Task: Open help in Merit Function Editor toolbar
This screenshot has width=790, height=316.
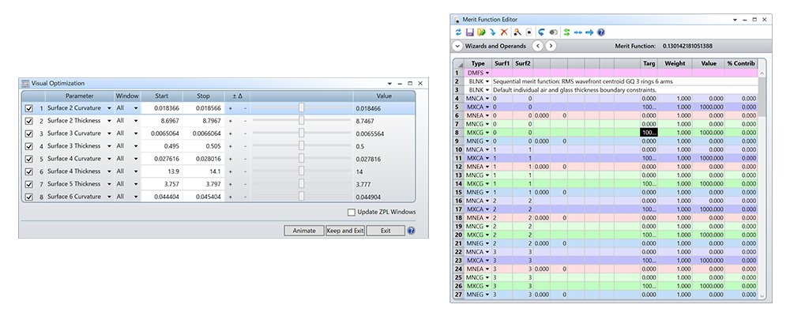Action: tap(601, 32)
